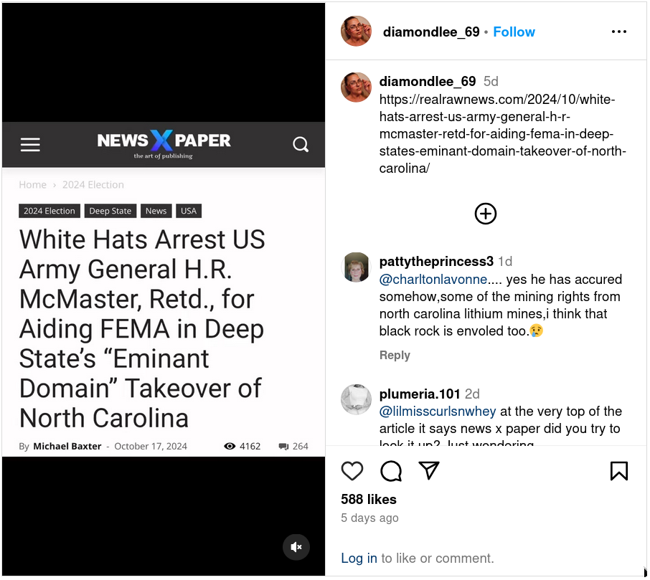
Task: Click the Log in link
Action: (359, 558)
